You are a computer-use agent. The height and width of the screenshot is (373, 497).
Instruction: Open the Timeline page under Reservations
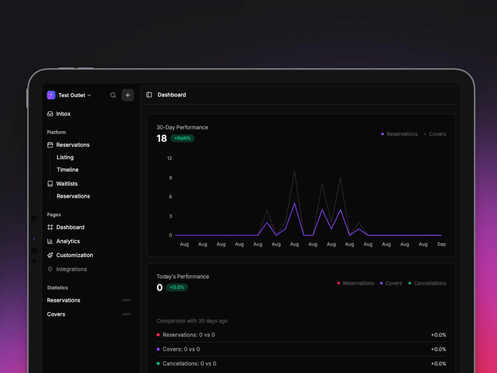[x=68, y=170]
